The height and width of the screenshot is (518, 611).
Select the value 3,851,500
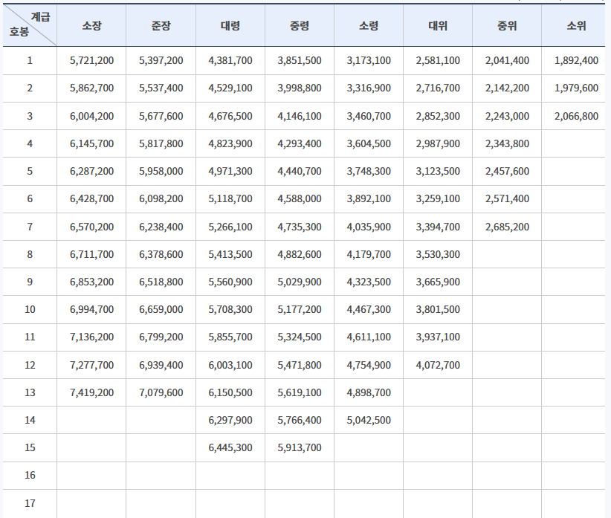300,60
